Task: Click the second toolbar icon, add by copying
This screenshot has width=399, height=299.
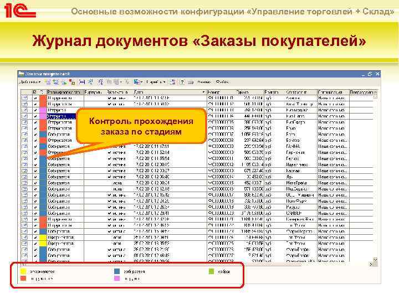Action: tap(56, 82)
